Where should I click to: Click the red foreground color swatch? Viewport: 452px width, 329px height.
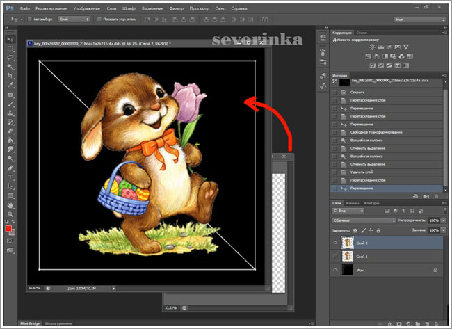coord(8,227)
